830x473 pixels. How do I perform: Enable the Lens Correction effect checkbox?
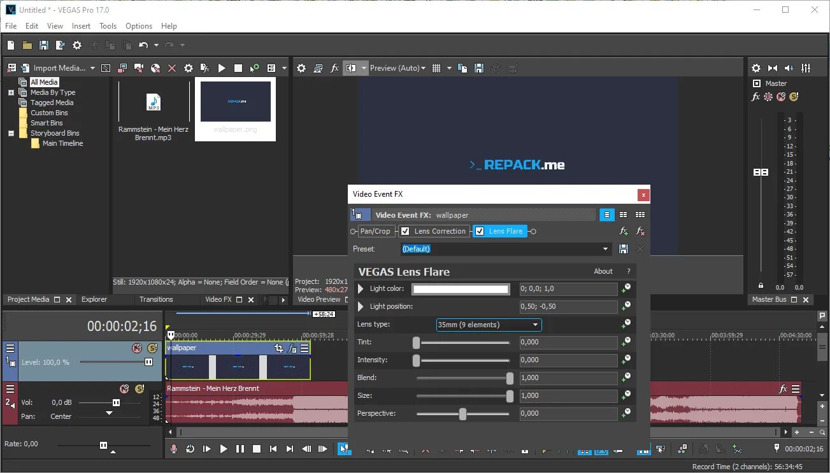coord(405,231)
